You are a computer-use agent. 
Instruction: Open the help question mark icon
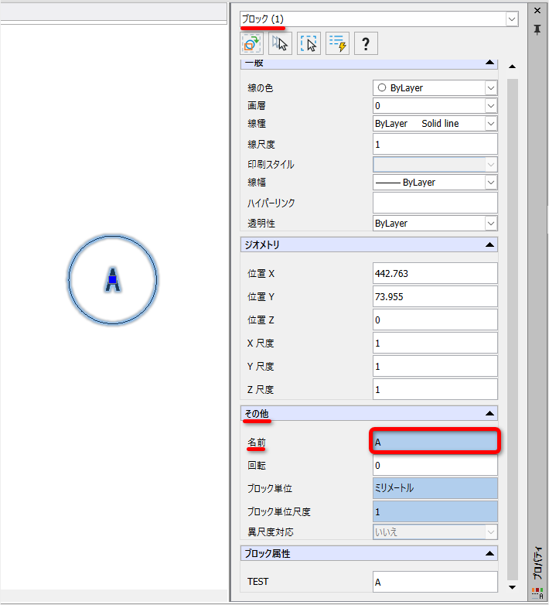coord(366,43)
